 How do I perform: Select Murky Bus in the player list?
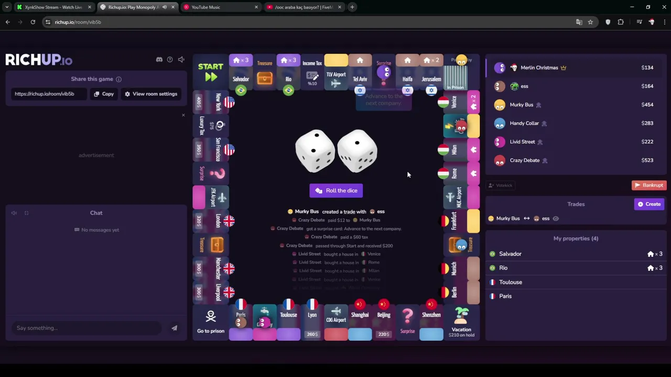coord(576,105)
